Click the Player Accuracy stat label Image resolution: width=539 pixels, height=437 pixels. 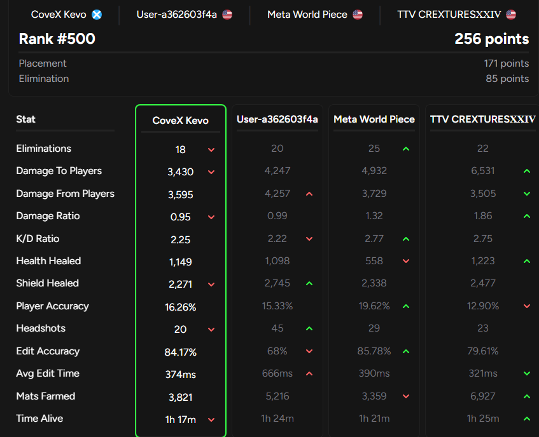click(x=53, y=306)
